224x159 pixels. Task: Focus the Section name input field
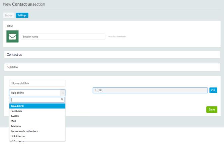(63, 37)
